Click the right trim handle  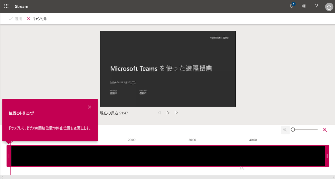327,156
